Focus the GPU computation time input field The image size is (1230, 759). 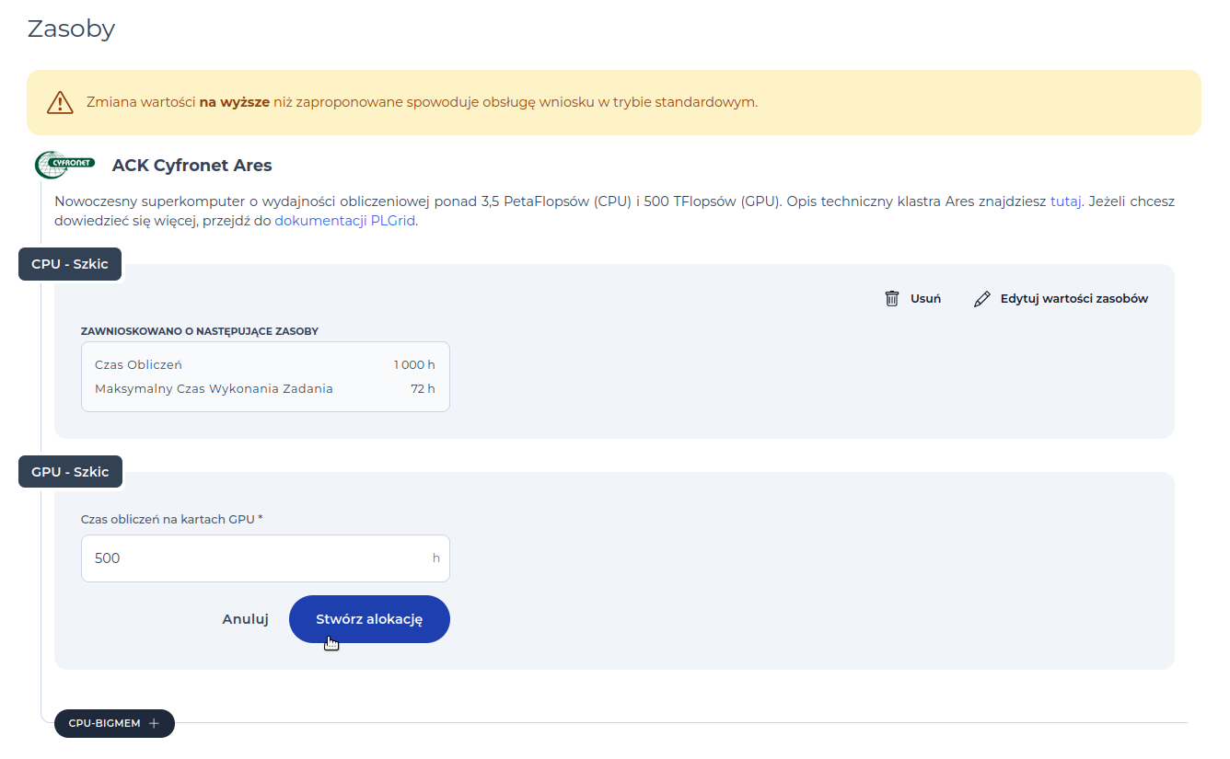click(x=265, y=558)
